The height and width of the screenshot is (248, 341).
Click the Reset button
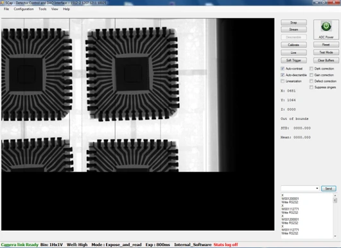pos(326,45)
